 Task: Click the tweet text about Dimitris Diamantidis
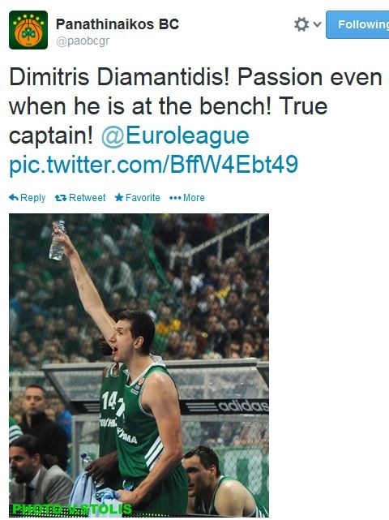point(195,106)
